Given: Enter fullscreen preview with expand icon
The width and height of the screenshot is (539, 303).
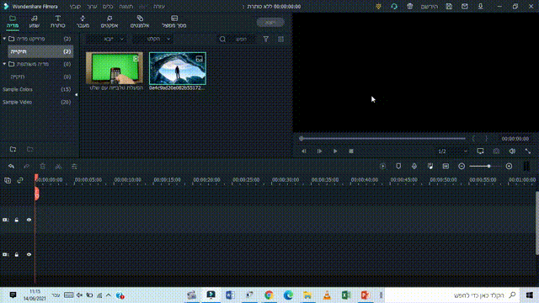Looking at the screenshot, I should tap(528, 151).
